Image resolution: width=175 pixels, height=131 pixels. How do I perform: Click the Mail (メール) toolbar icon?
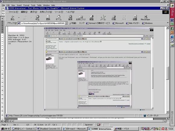coord(103,18)
